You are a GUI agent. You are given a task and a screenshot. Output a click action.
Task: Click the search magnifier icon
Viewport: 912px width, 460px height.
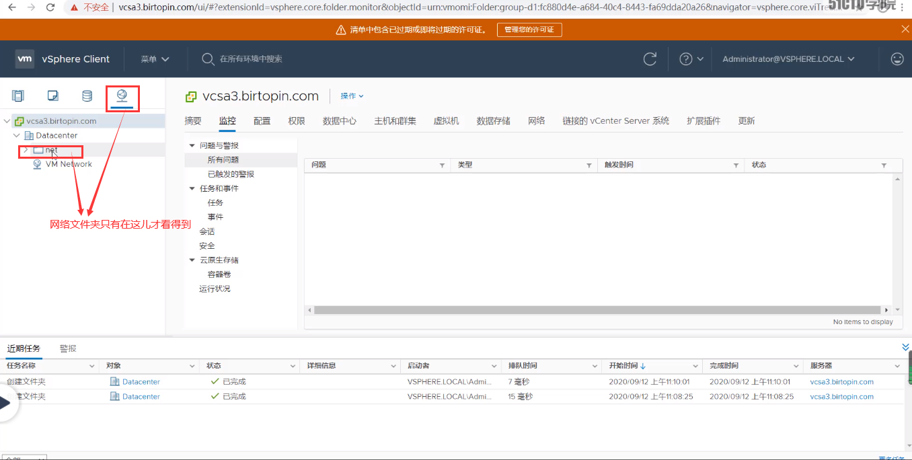click(x=208, y=59)
